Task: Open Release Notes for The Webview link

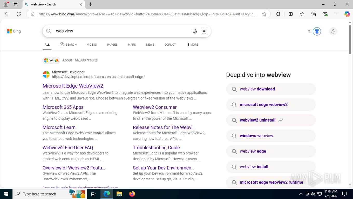Action: point(164,127)
